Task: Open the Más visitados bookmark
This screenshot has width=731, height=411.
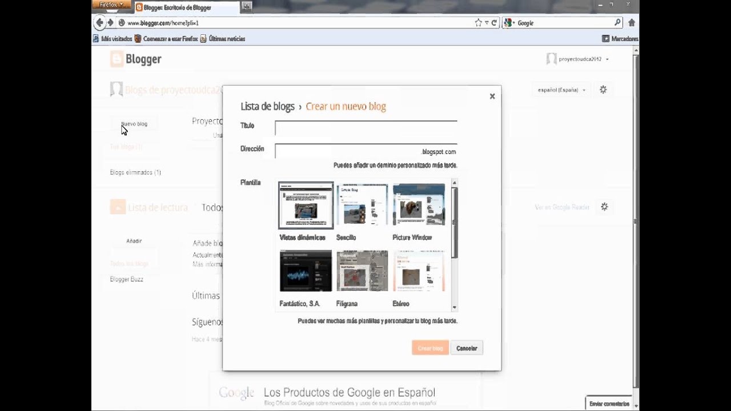Action: pos(113,39)
